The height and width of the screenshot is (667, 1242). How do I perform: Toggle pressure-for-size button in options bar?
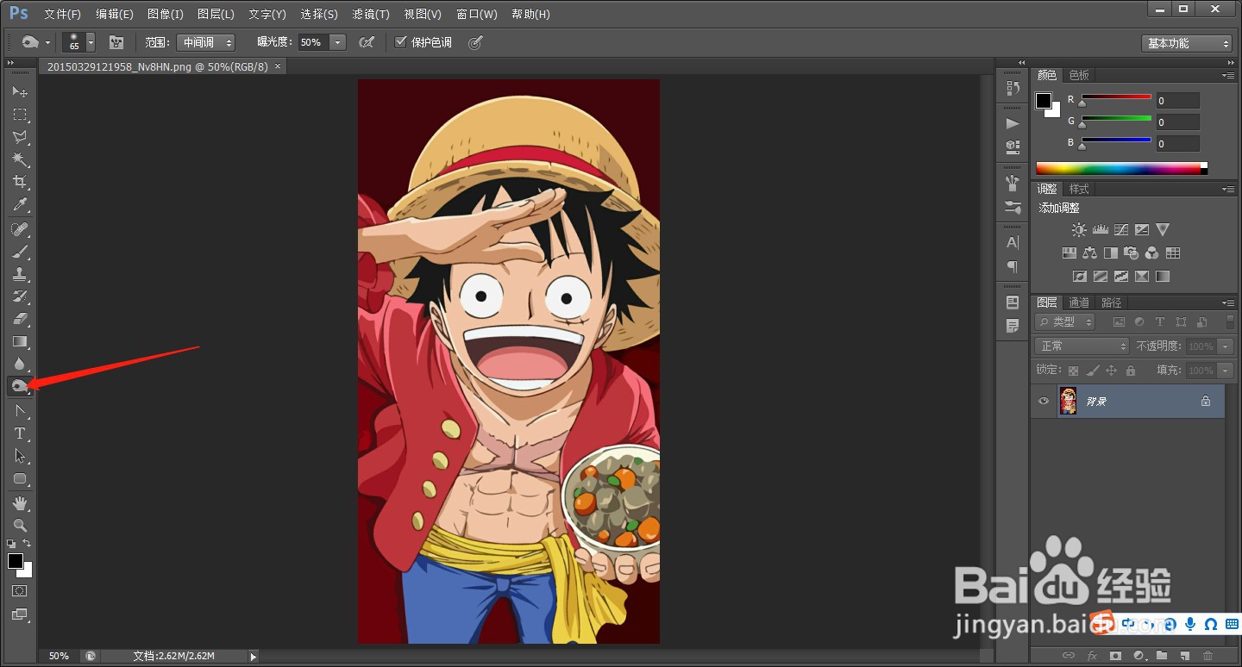tap(475, 42)
